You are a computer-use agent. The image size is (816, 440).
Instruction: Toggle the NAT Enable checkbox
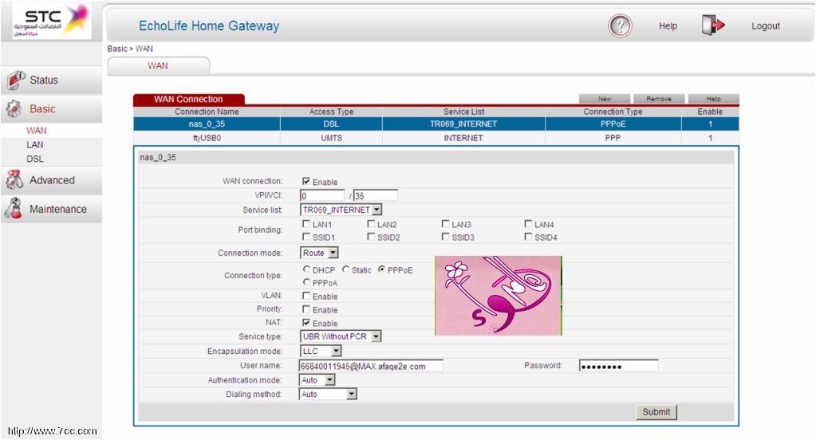[306, 323]
